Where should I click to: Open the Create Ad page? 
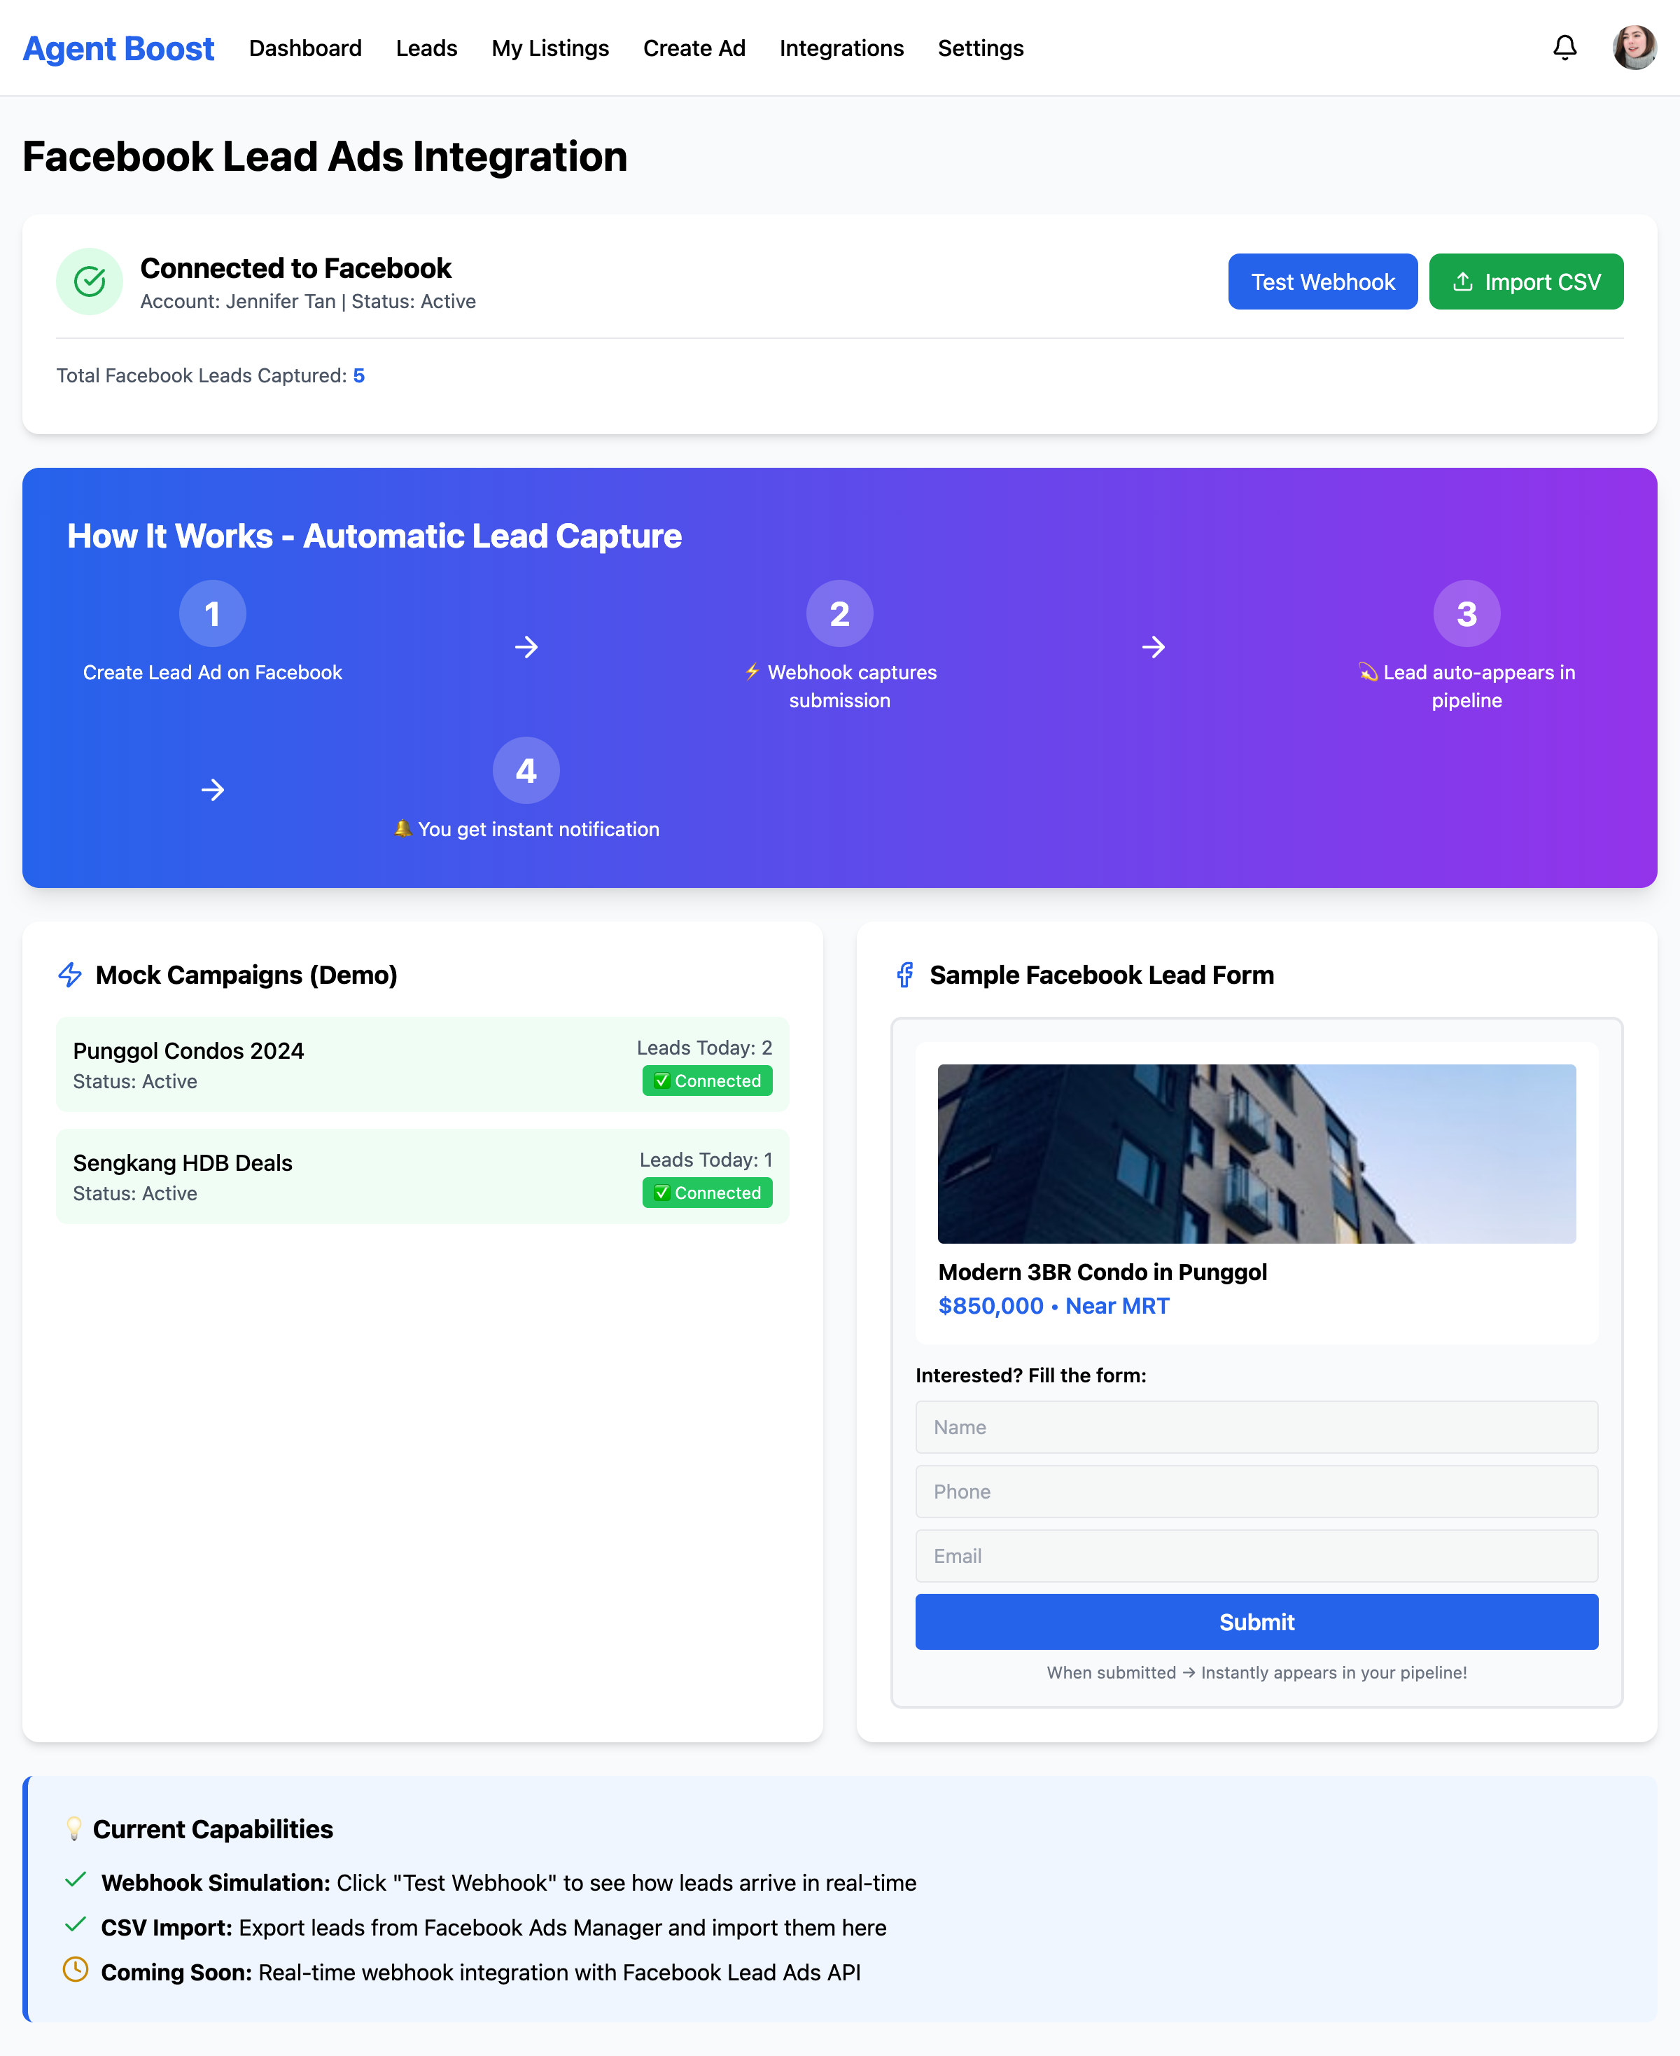click(x=694, y=48)
